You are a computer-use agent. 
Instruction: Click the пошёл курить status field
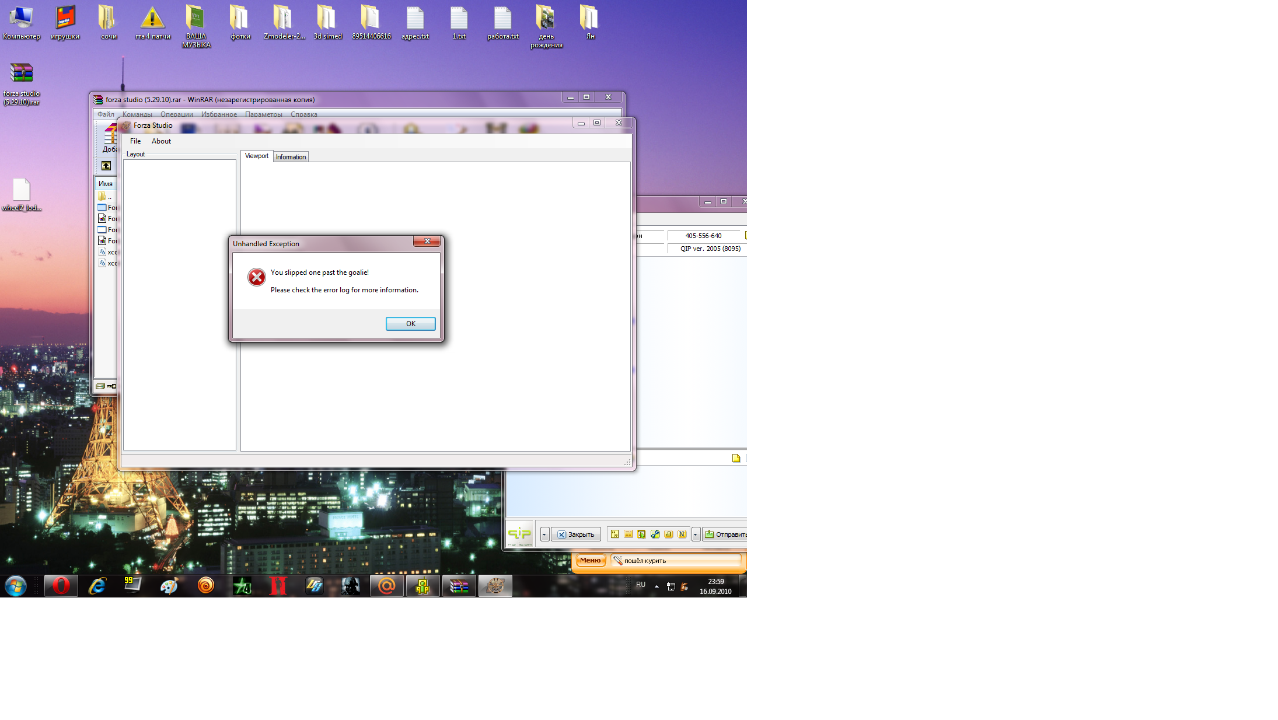tap(676, 561)
